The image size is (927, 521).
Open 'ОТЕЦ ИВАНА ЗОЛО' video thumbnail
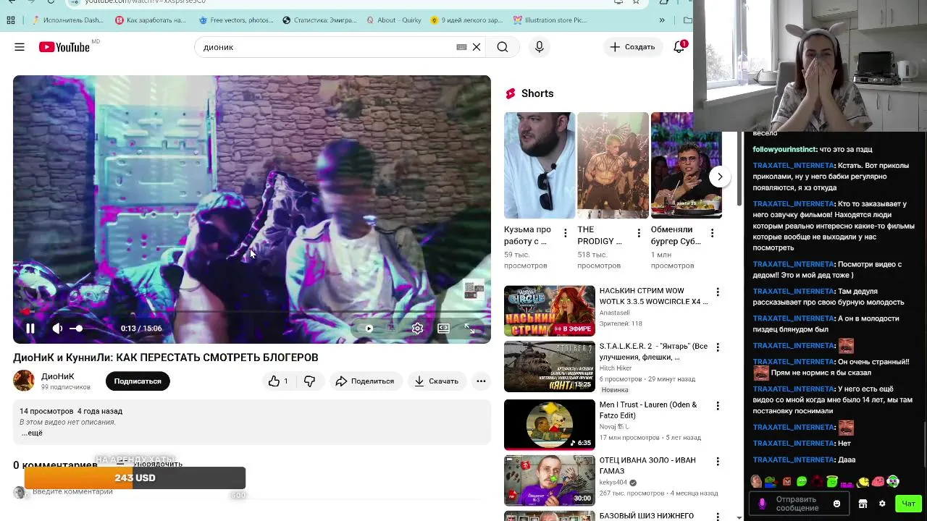550,480
